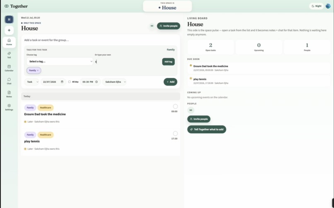Click the Together logo icon
334x208 pixels.
pos(7,6)
